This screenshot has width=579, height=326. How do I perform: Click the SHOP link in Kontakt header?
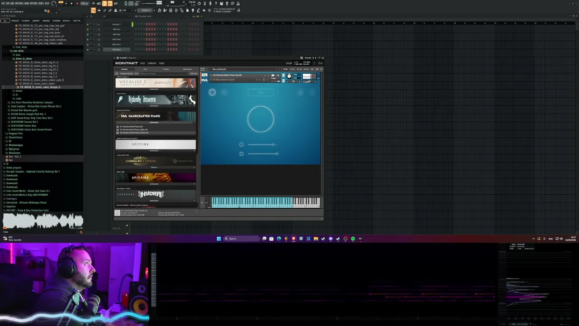289,63
